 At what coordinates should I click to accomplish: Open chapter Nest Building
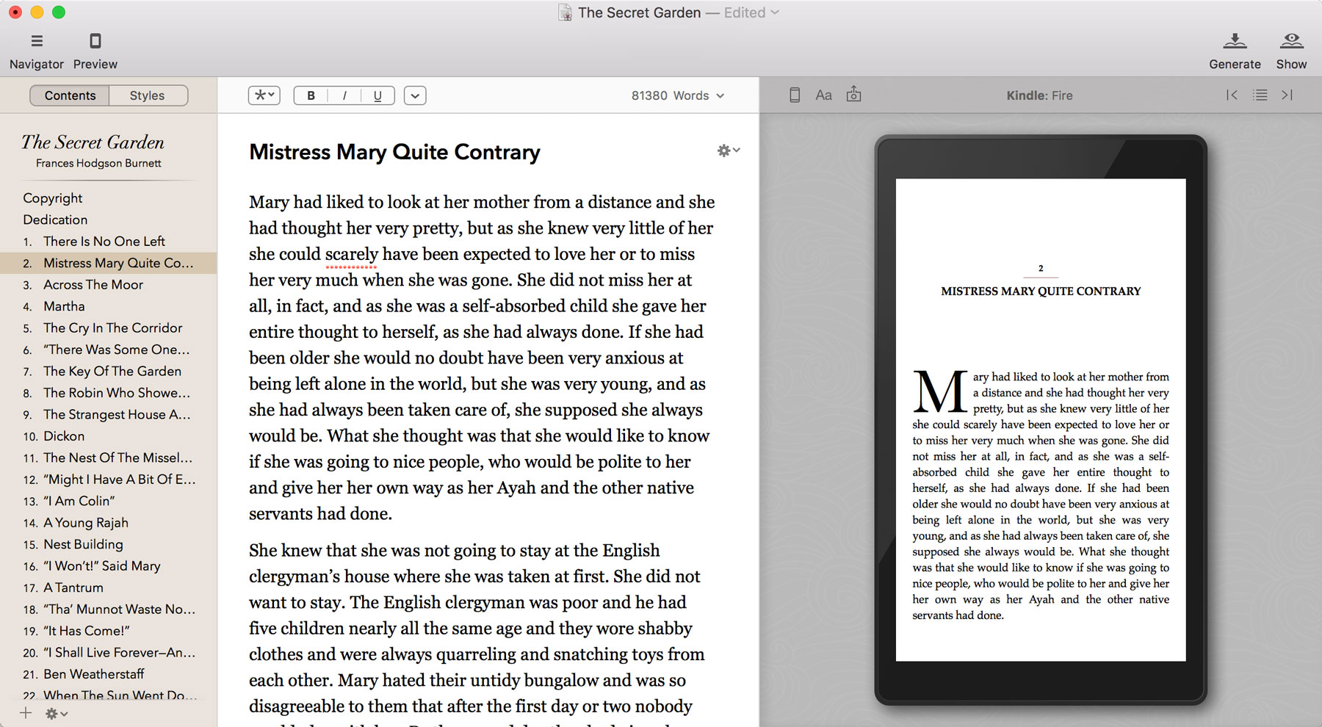tap(83, 545)
